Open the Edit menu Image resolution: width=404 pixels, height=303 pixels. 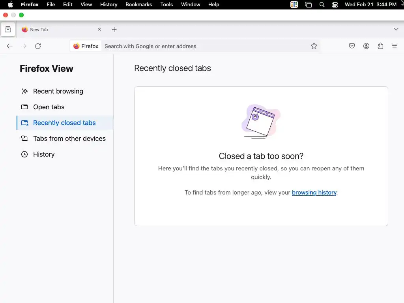(x=68, y=5)
